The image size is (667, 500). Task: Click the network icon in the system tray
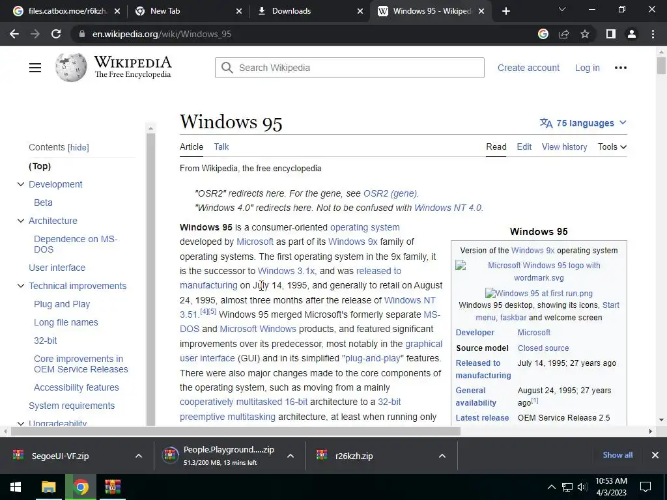click(567, 487)
